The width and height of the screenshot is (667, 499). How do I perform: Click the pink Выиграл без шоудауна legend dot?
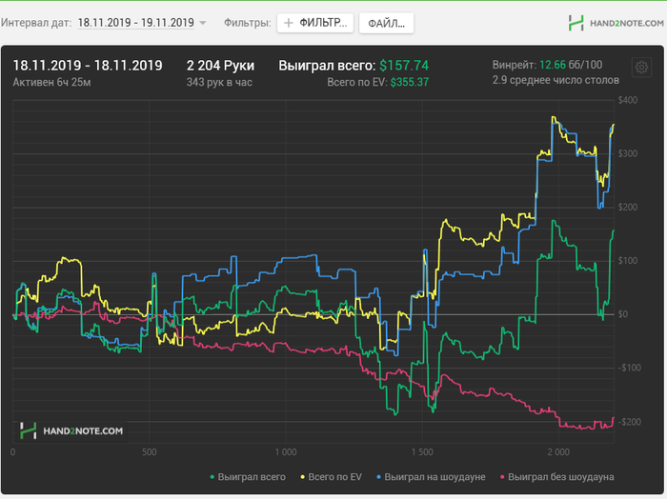pos(502,477)
